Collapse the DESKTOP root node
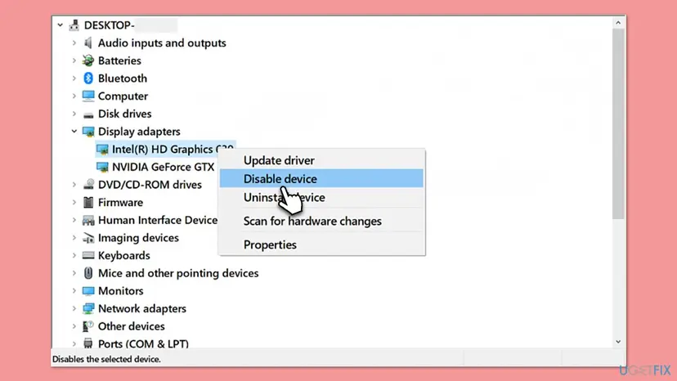677x381 pixels. tap(60, 25)
